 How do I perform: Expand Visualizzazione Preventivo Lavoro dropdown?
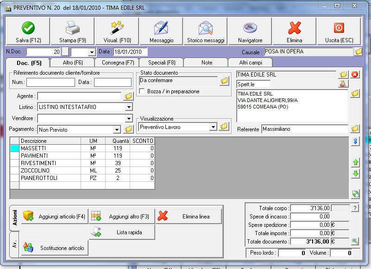(x=213, y=127)
